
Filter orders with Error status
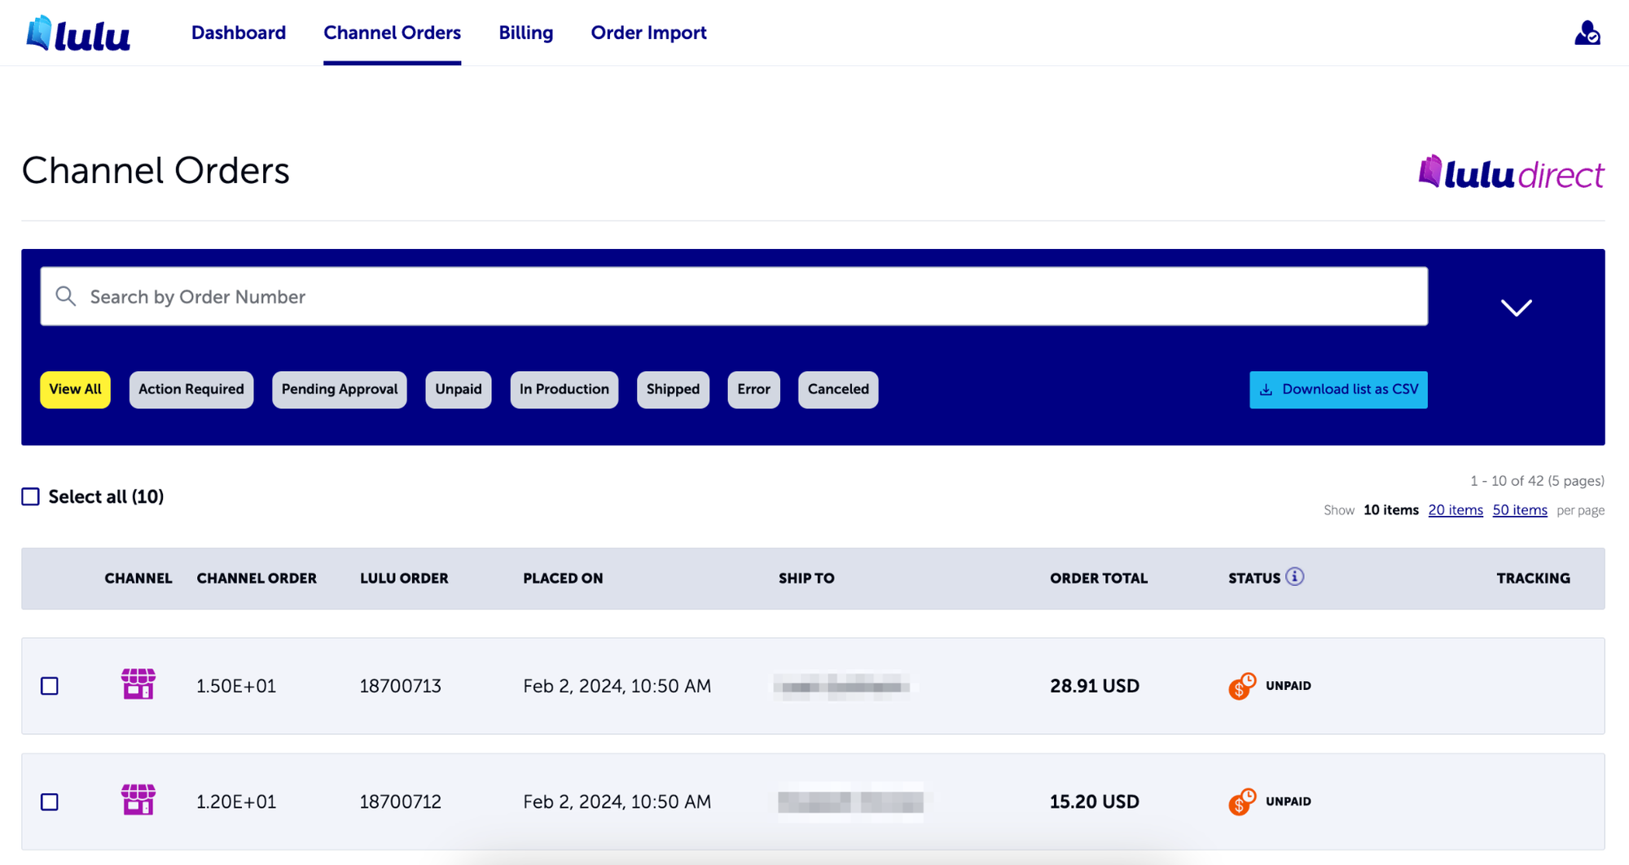coord(753,389)
